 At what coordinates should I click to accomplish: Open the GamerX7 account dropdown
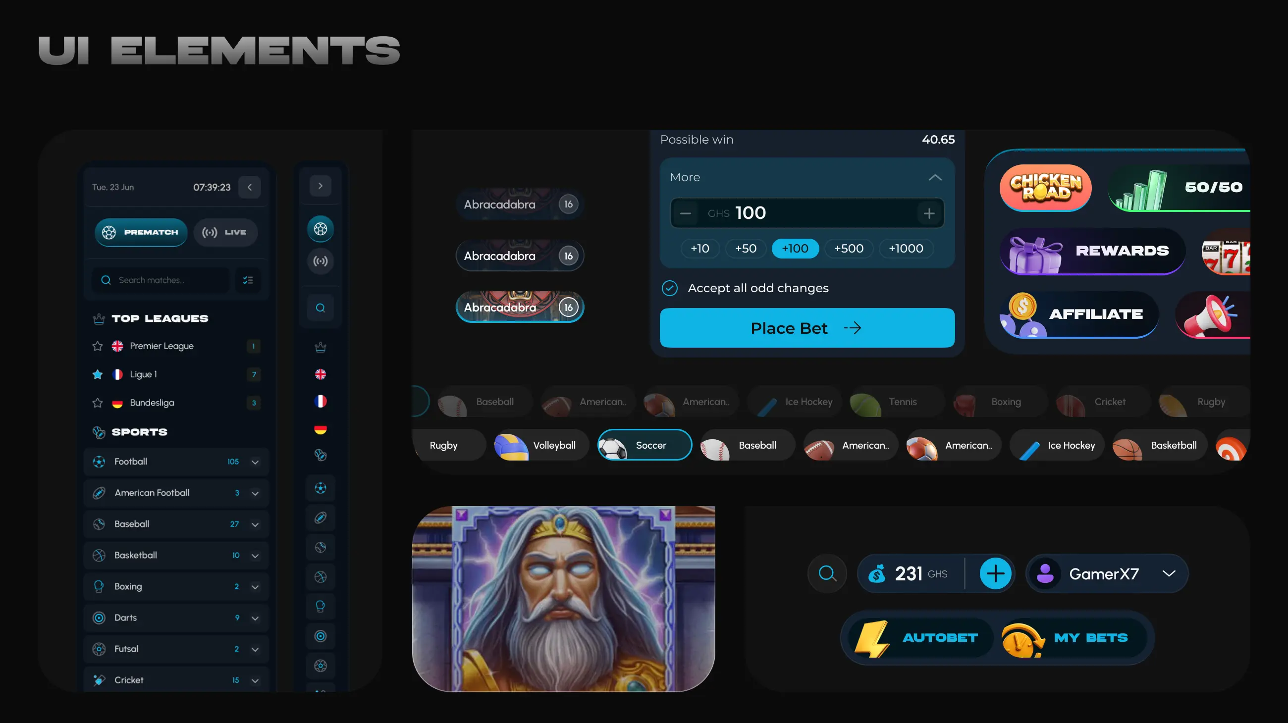point(1107,573)
